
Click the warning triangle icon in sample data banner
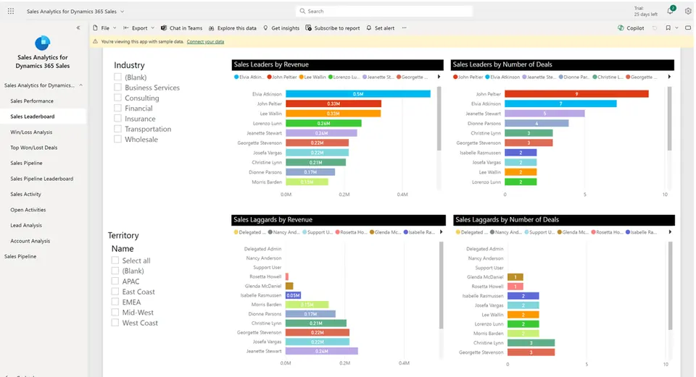[x=95, y=42]
